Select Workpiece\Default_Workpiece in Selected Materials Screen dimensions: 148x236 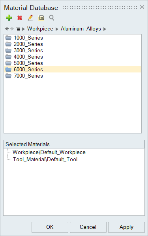coord(49,152)
